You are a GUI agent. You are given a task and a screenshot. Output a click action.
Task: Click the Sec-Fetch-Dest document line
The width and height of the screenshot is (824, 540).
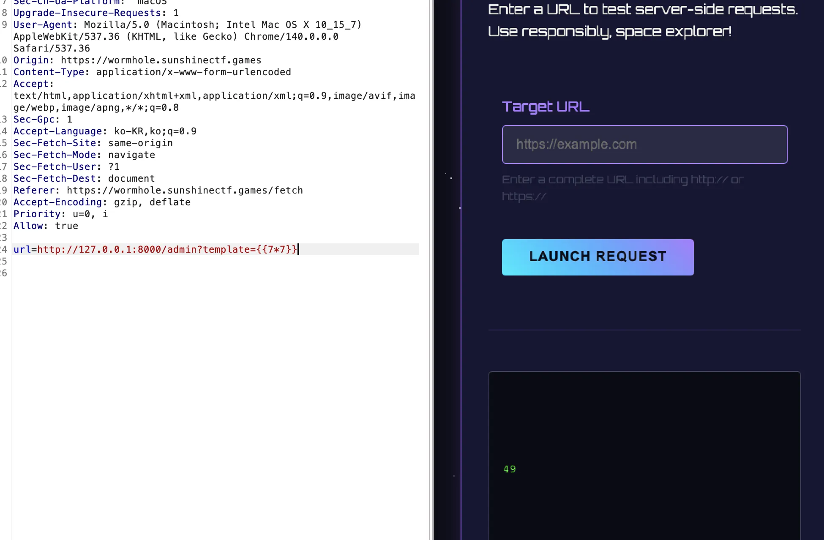click(x=84, y=179)
